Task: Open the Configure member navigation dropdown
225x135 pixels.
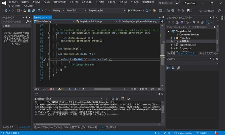Action: tap(139, 21)
